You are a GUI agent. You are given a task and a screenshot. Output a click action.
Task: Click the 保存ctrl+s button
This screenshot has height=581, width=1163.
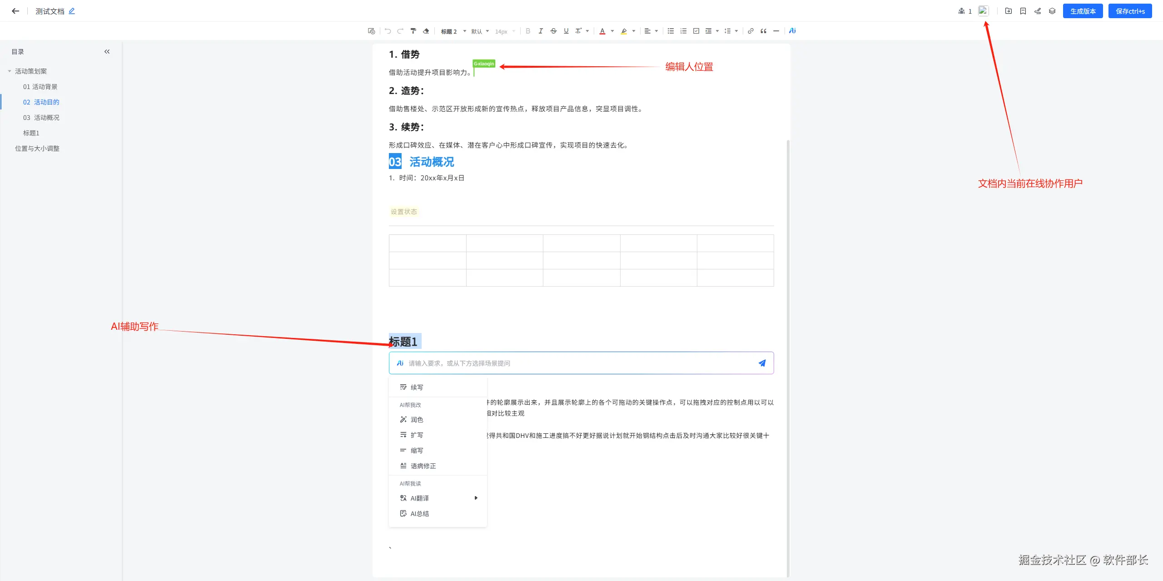point(1130,11)
